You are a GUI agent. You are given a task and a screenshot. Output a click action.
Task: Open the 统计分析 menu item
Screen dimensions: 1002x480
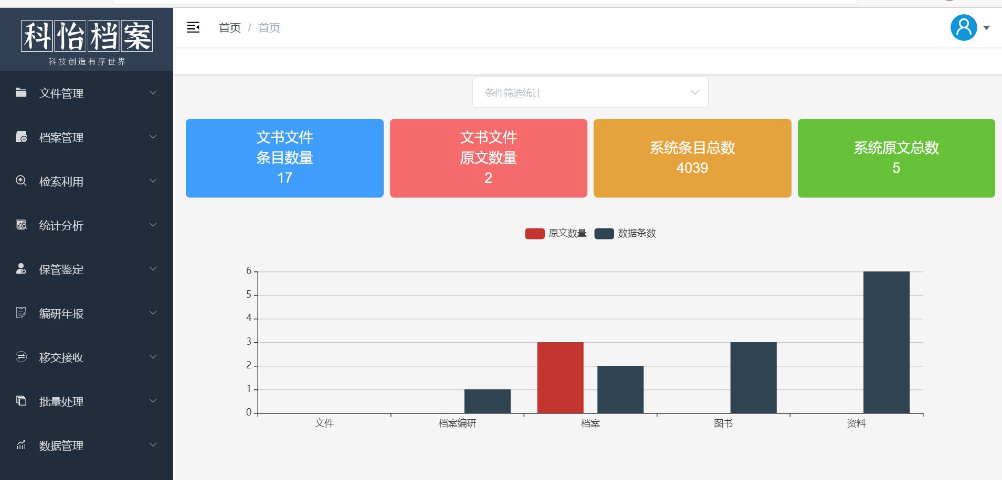pos(61,225)
